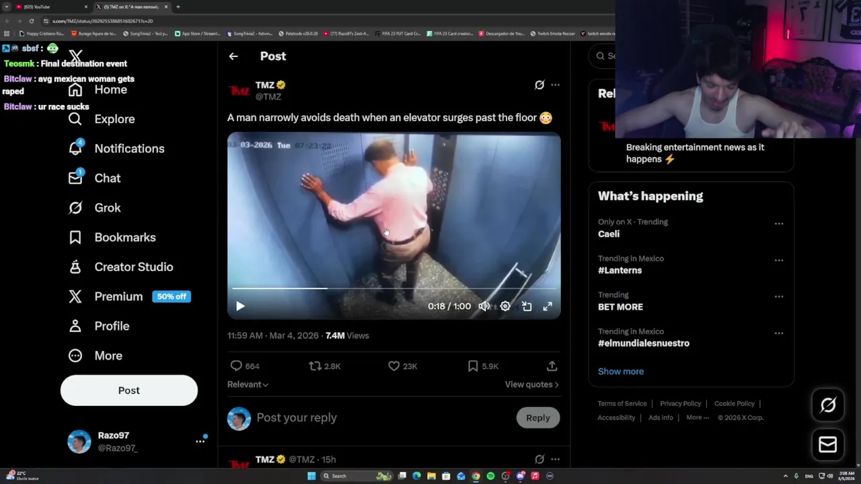Expand the Relevant sort dropdown
Screen dimensions: 861x484
[248, 385]
